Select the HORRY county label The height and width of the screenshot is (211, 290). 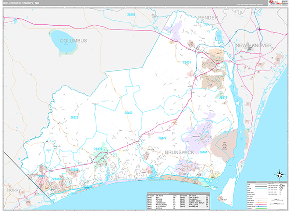14,191
